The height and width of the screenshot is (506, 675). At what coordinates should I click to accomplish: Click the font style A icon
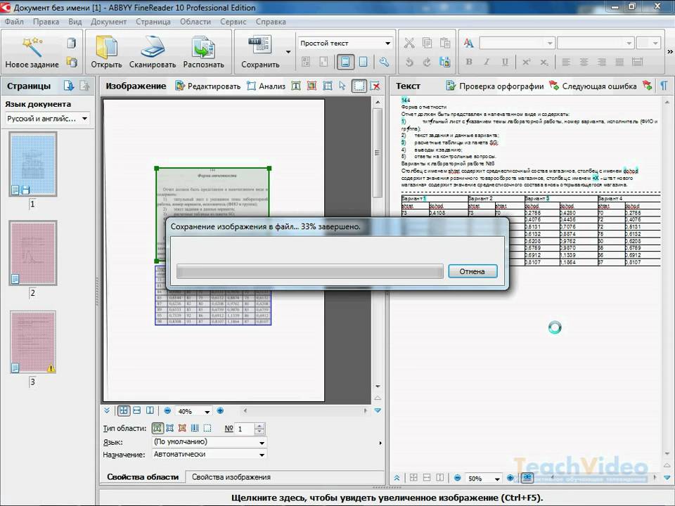(x=468, y=43)
